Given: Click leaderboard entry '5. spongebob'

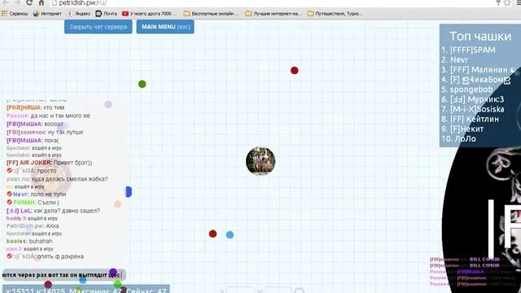Looking at the screenshot, I should click(467, 90).
